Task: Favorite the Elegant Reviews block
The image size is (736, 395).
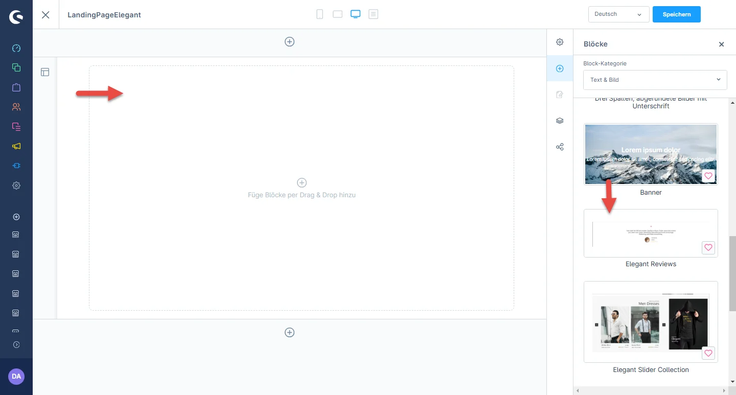Action: coord(708,248)
